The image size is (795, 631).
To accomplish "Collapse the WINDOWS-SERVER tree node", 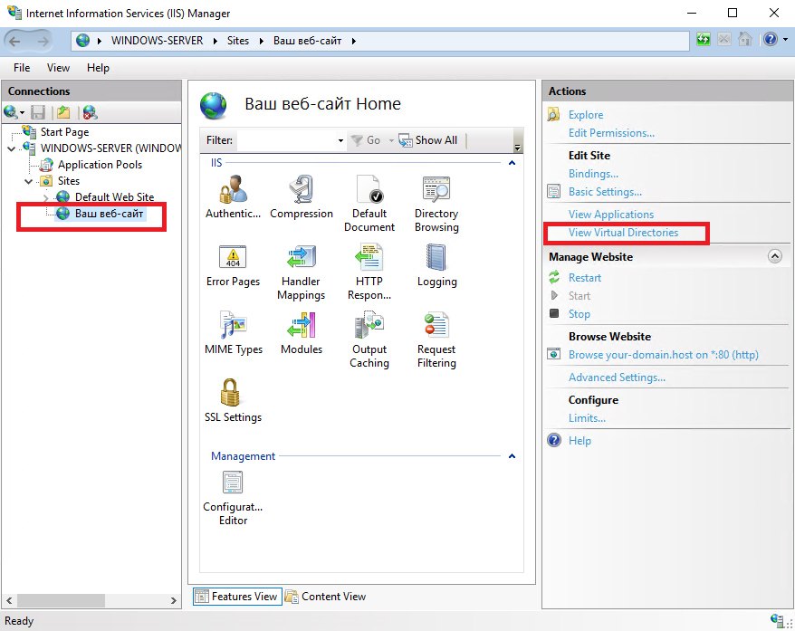I will click(x=11, y=148).
